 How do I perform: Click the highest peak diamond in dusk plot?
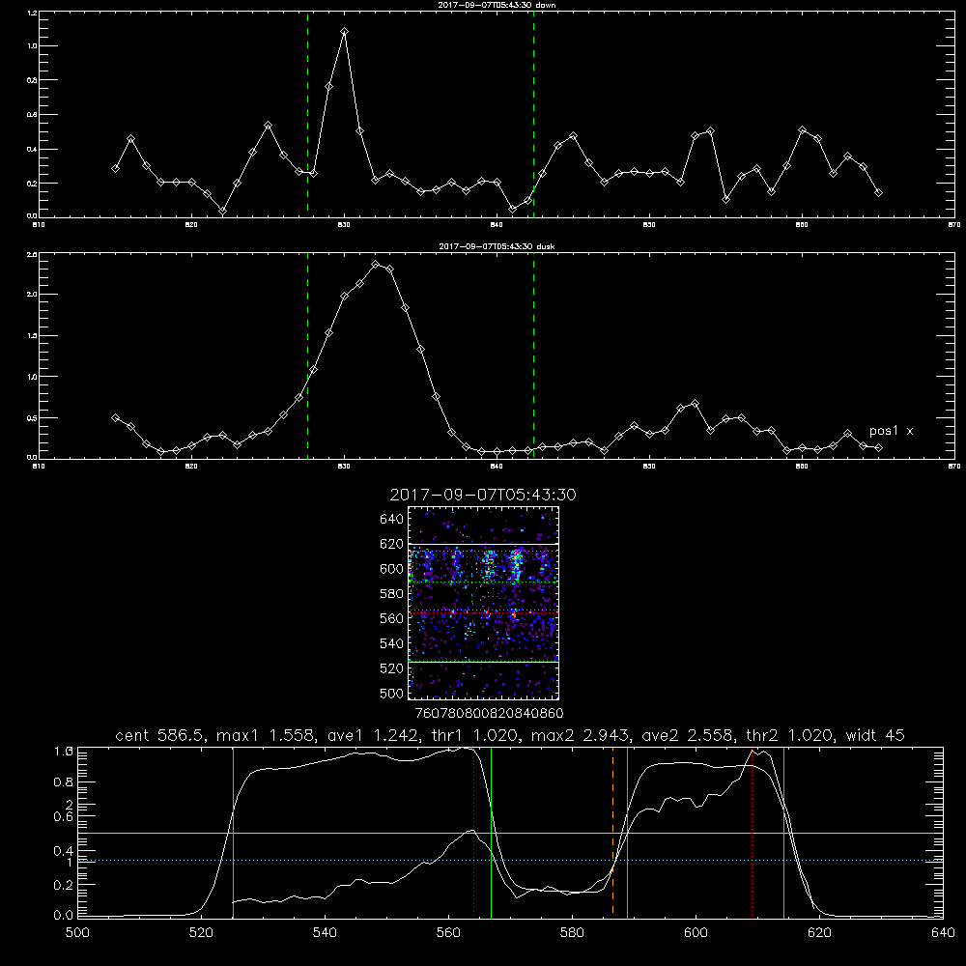(375, 265)
